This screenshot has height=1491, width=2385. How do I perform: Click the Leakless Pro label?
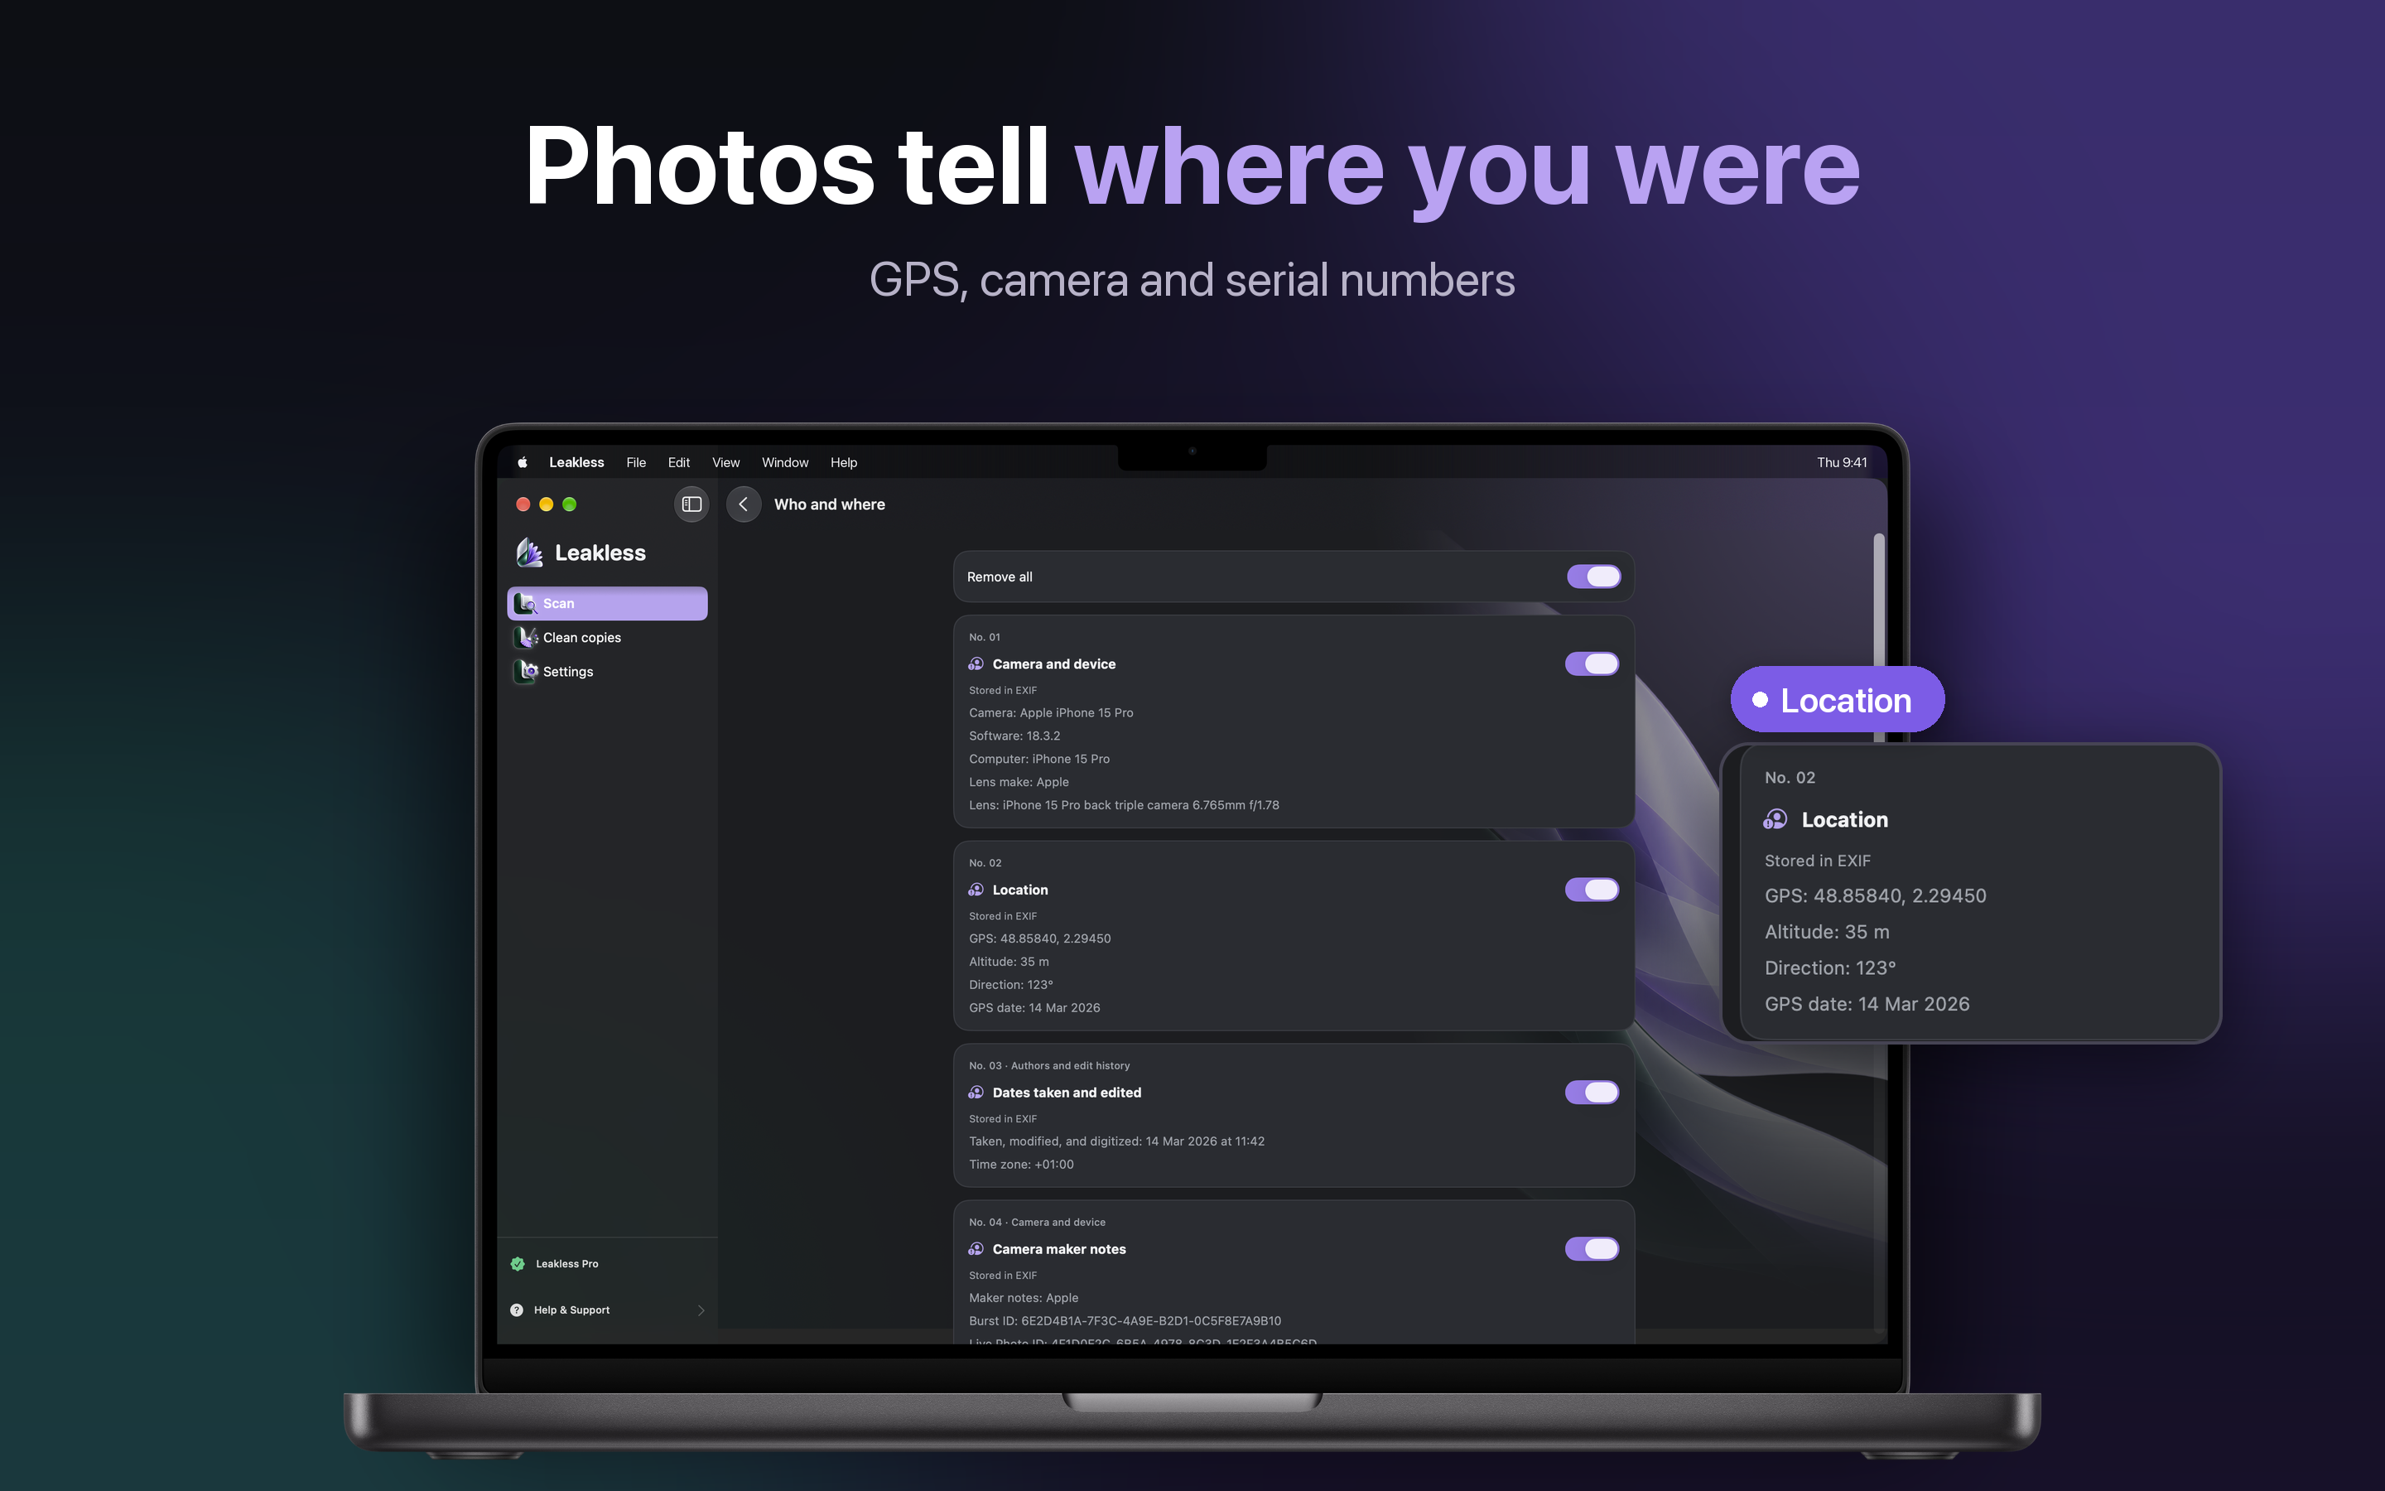click(566, 1263)
